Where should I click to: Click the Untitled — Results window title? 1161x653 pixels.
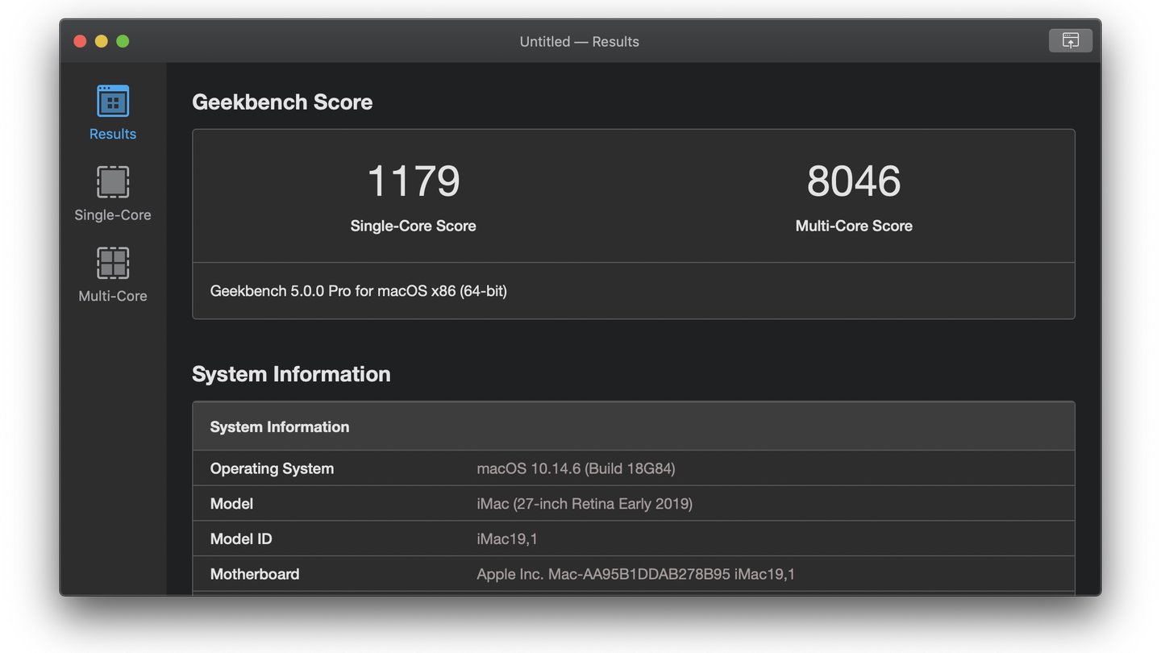coord(580,41)
